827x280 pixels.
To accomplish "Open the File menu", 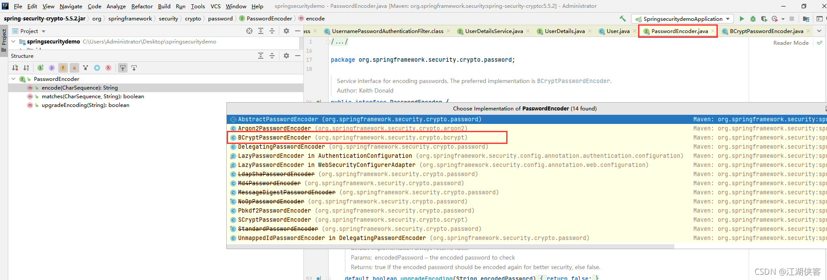I will (18, 6).
